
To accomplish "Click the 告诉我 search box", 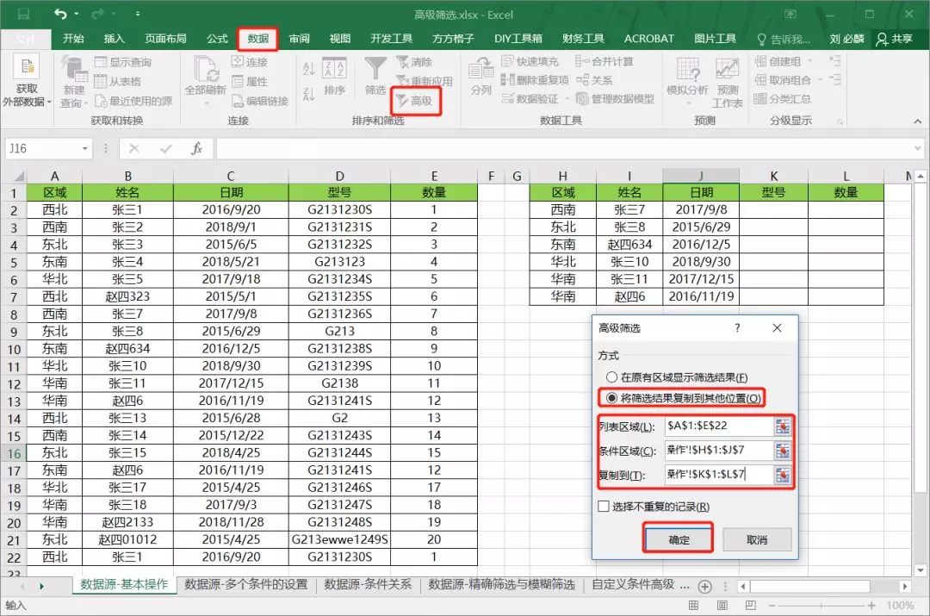I will click(x=784, y=39).
